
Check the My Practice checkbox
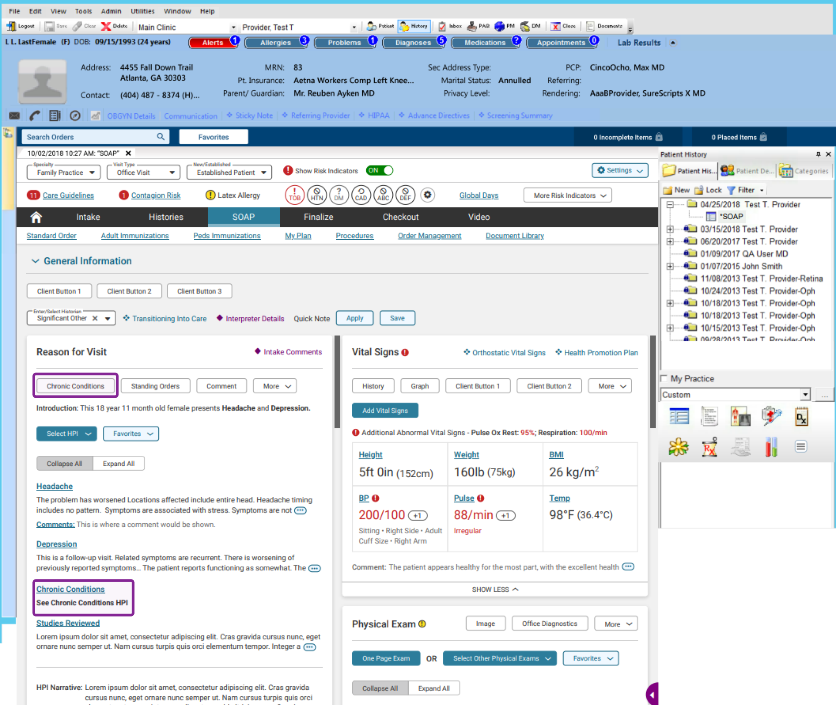tap(664, 378)
